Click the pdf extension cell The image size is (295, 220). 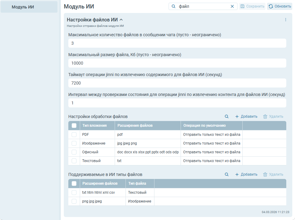click(x=148, y=135)
